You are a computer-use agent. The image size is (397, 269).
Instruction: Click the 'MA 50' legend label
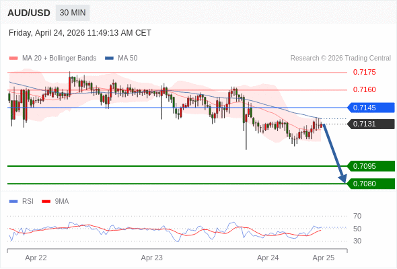(128, 59)
